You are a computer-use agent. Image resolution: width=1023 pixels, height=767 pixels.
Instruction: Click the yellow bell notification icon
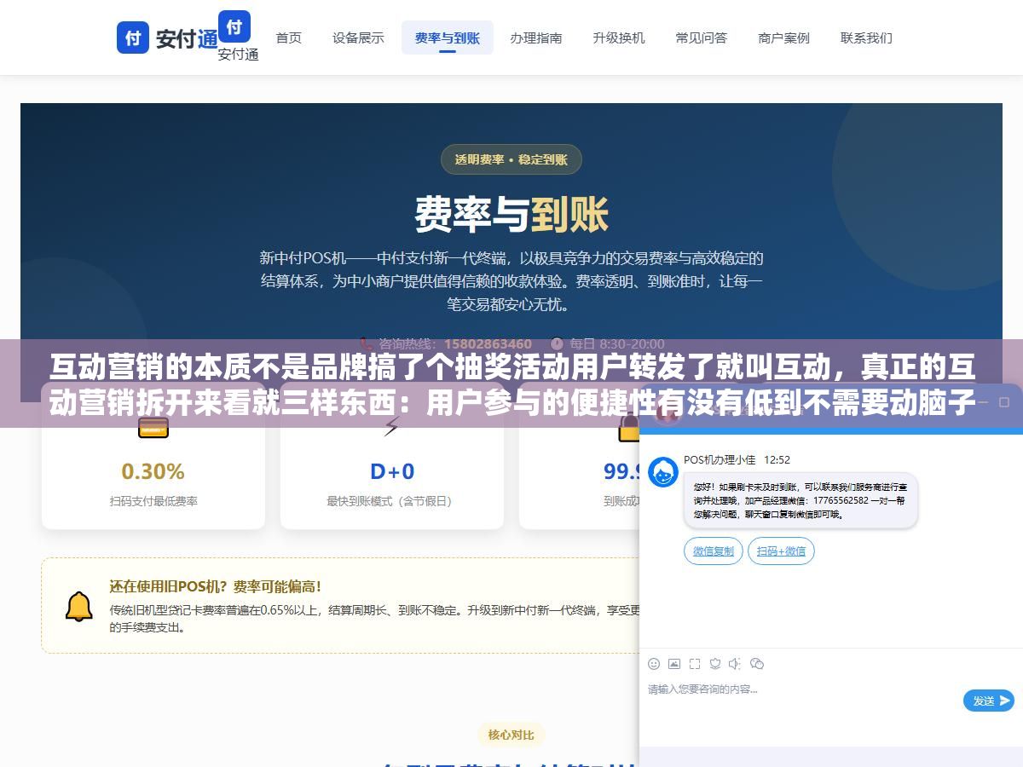(x=79, y=606)
